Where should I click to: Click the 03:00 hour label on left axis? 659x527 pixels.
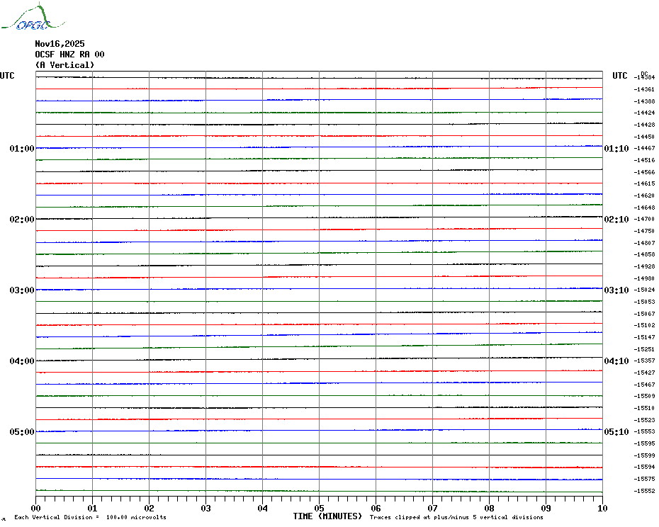coord(22,290)
